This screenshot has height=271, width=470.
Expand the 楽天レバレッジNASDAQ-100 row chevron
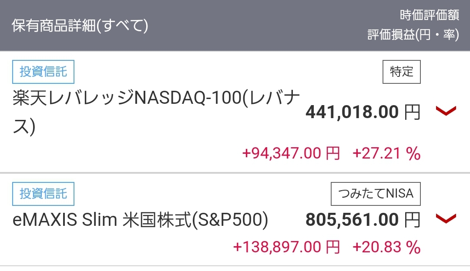[446, 111]
